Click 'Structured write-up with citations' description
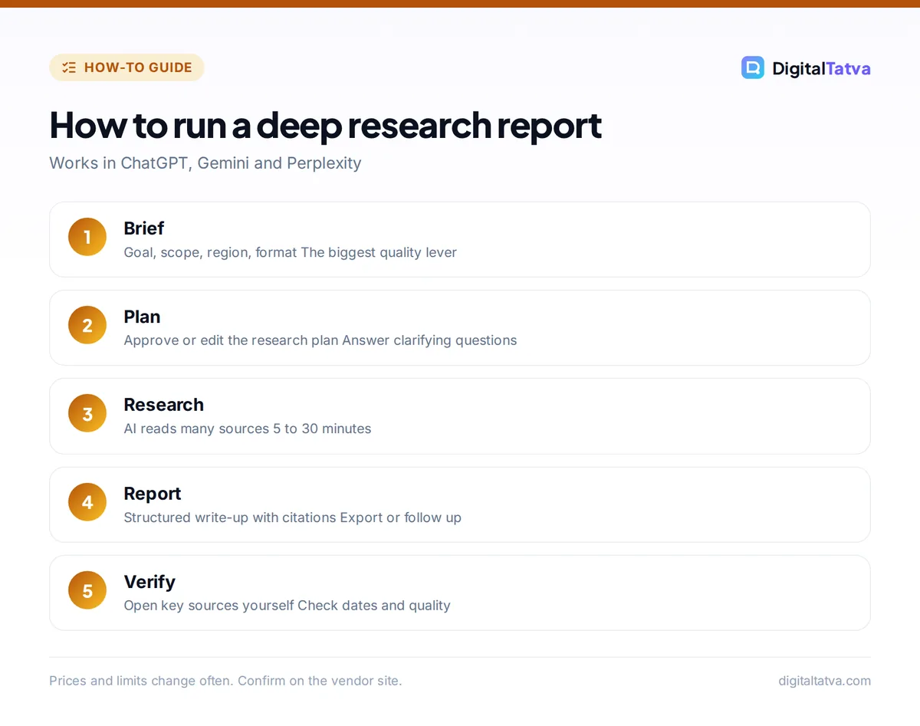Viewport: 920px width, 726px height. coord(230,517)
